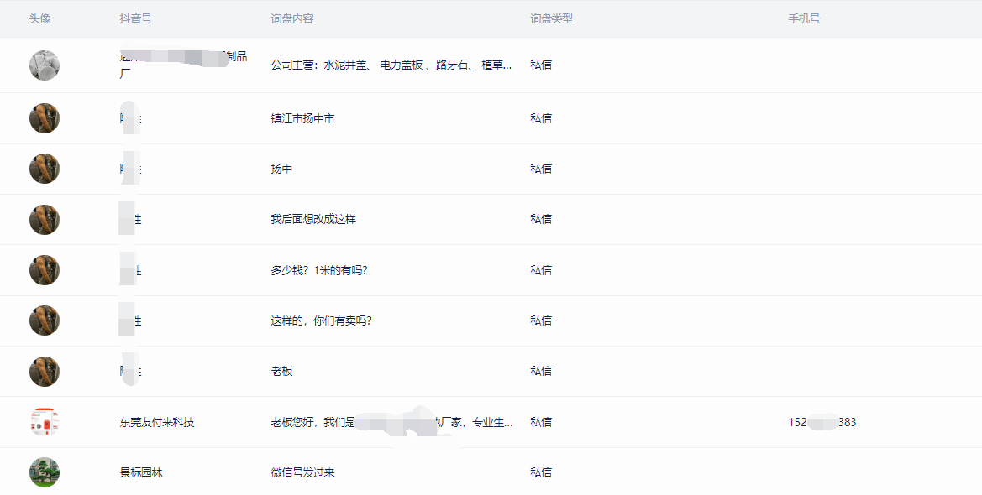The width and height of the screenshot is (982, 495).
Task: Click the avatar beside 这样的，你们有卖吗？
Action: point(45,320)
